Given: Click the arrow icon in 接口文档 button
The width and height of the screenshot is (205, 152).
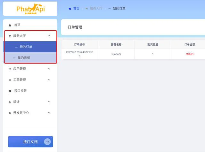Looking at the screenshot, I should coord(47,142).
